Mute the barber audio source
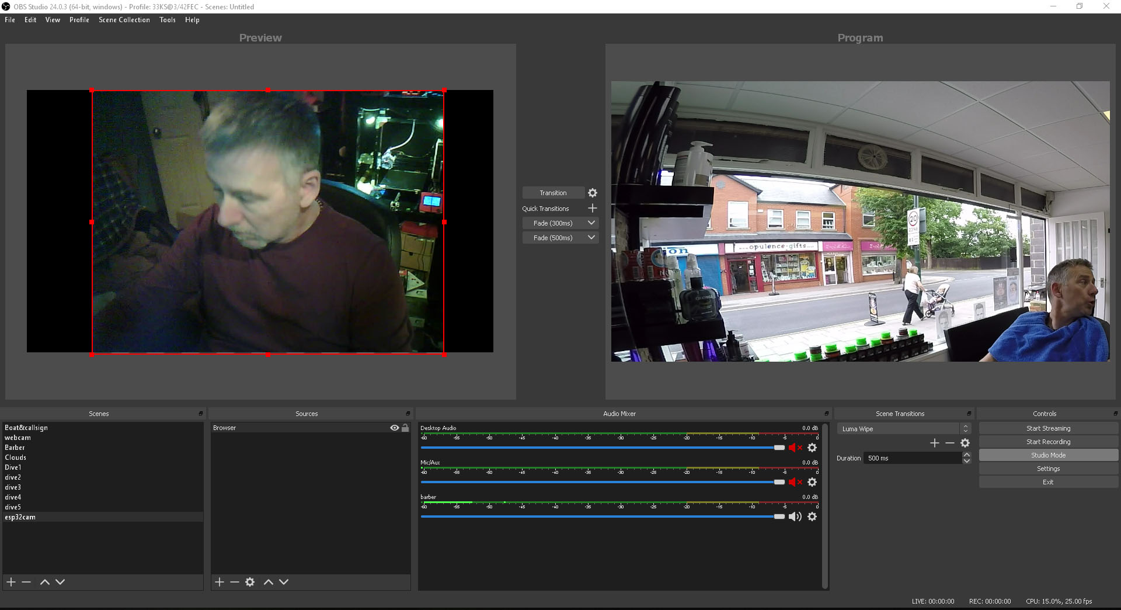The height and width of the screenshot is (610, 1121). [x=795, y=517]
